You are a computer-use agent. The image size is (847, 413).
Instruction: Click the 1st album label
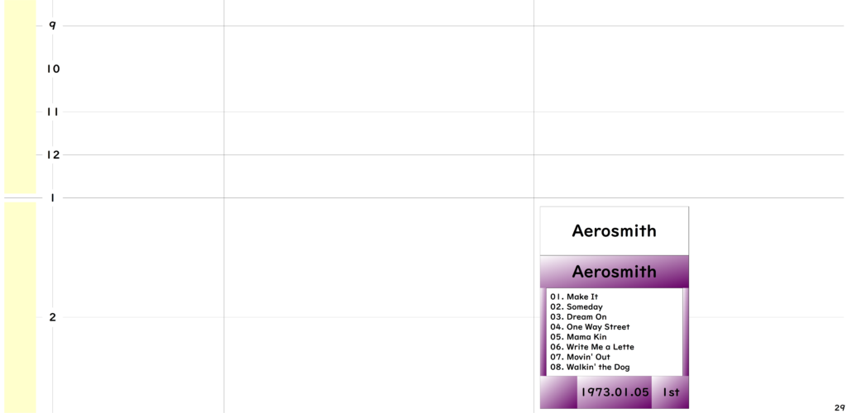click(x=670, y=392)
